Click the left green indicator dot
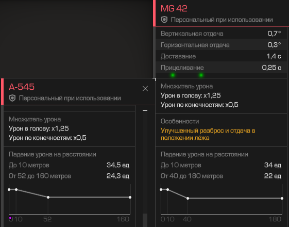 click(173, 75)
